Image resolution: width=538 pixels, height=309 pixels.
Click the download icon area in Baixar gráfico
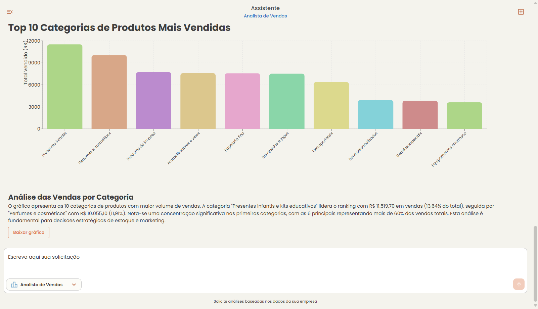pos(29,232)
